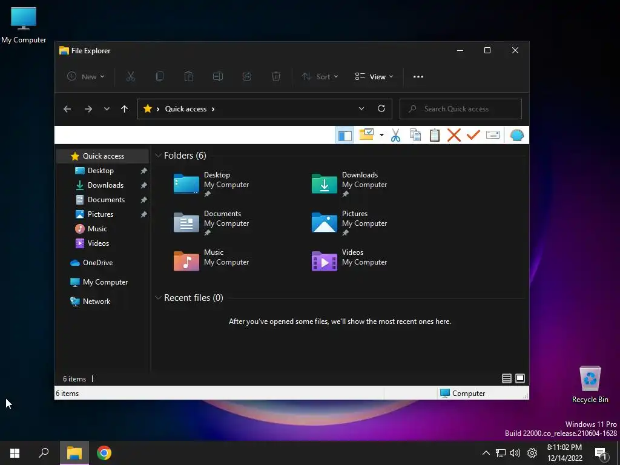The image size is (620, 465).
Task: Click the classic toolbar Copy icon
Action: [415, 135]
